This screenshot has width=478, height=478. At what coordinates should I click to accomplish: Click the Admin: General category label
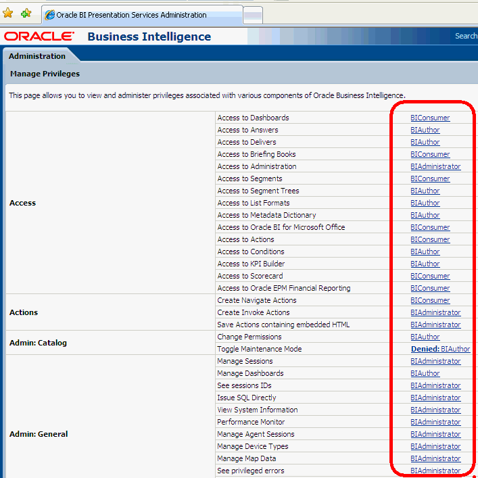39,434
